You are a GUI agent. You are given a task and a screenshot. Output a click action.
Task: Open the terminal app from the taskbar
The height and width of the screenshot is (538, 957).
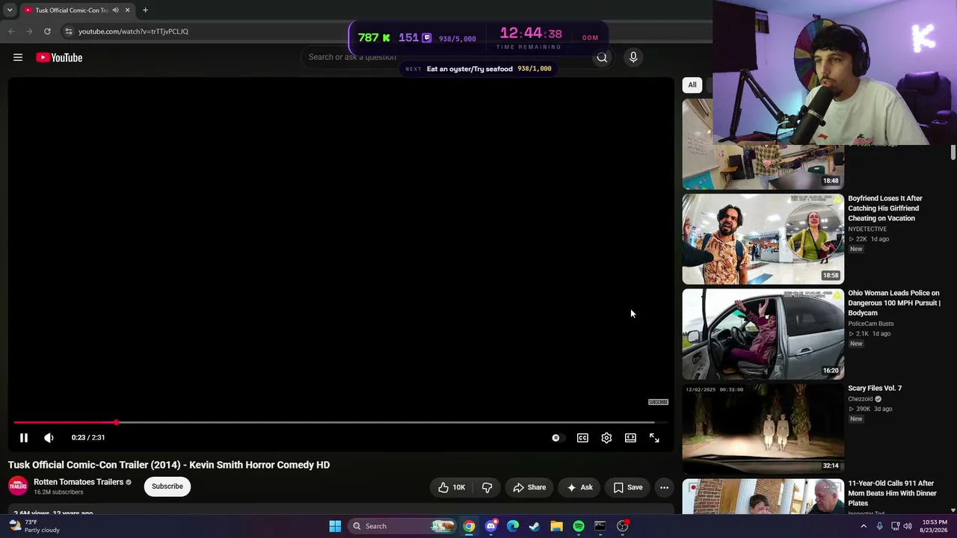[x=600, y=526]
